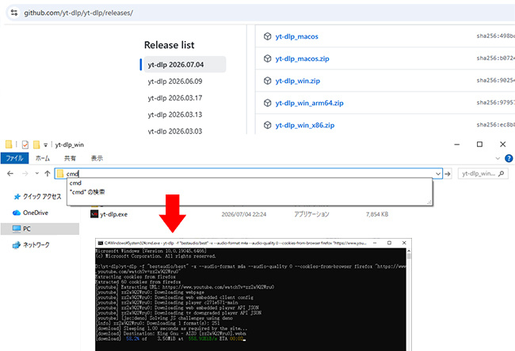Click the Explorer address bar with cmd text

tap(248, 174)
